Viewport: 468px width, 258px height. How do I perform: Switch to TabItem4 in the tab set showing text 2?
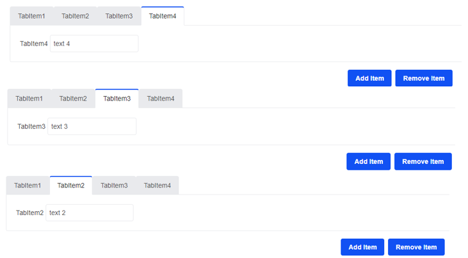coord(157,186)
